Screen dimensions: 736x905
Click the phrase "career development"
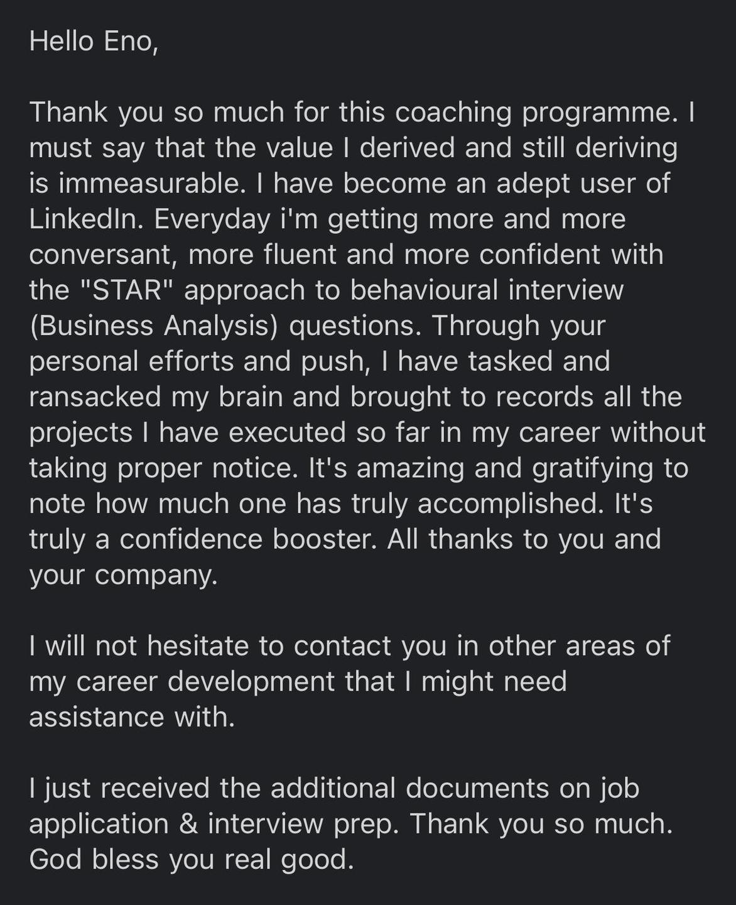205,683
